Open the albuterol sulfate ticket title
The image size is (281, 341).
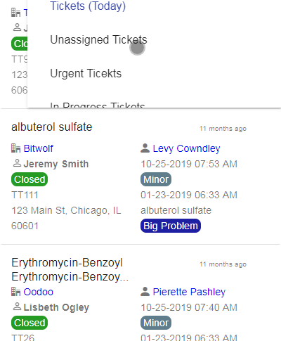point(52,127)
